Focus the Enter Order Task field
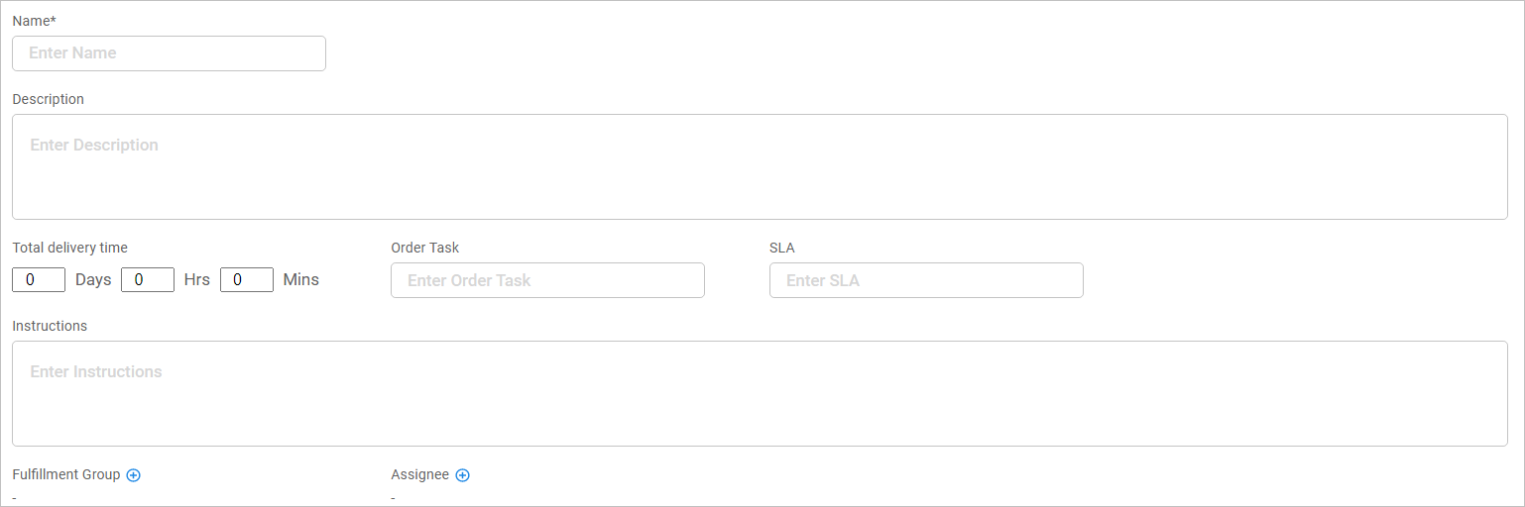Viewport: 1525px width, 507px height. coord(547,280)
